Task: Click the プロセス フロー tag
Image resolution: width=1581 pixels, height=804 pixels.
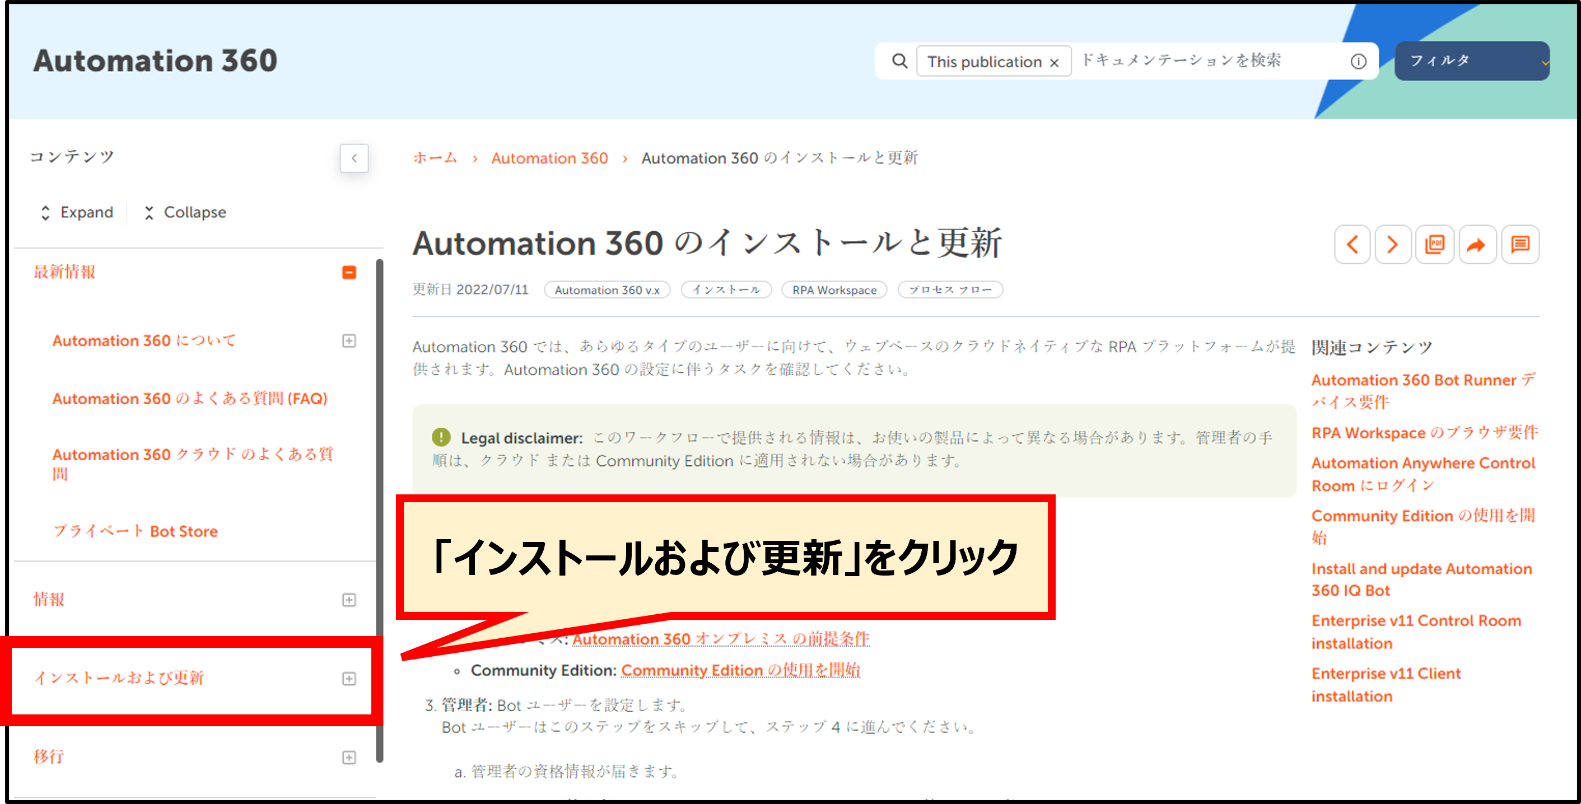Action: coord(950,289)
